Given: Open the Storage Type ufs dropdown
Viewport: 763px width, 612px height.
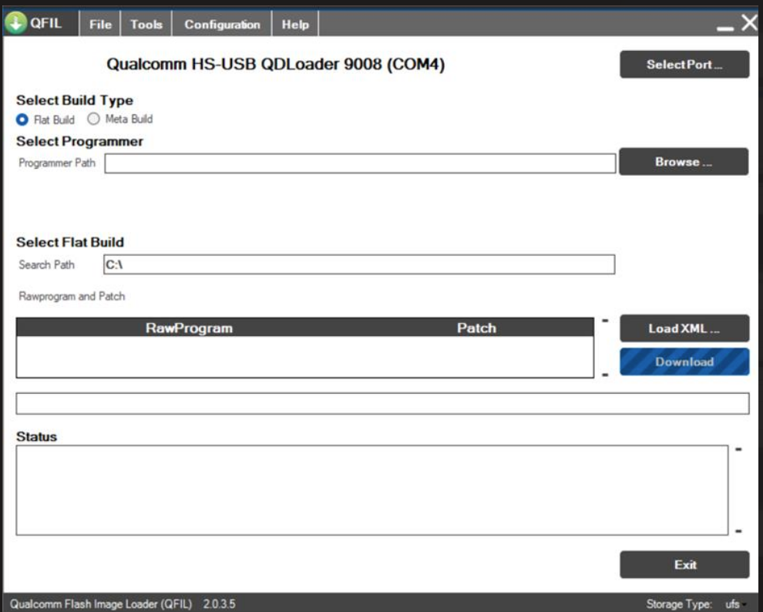Looking at the screenshot, I should point(735,604).
